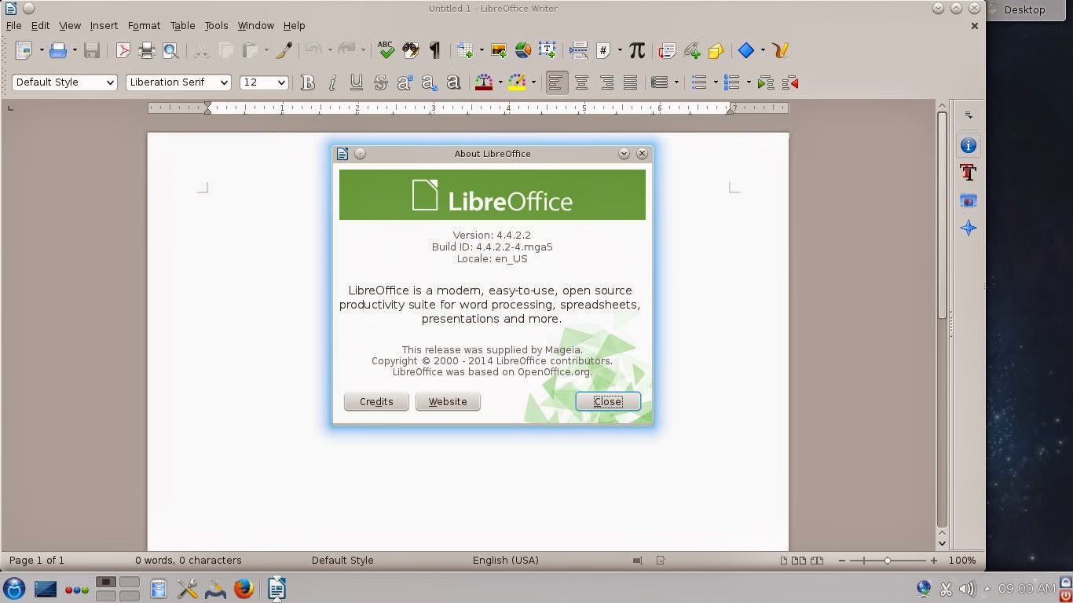Insert special character with the Pi icon
Screen dimensions: 1073x603
click(637, 50)
